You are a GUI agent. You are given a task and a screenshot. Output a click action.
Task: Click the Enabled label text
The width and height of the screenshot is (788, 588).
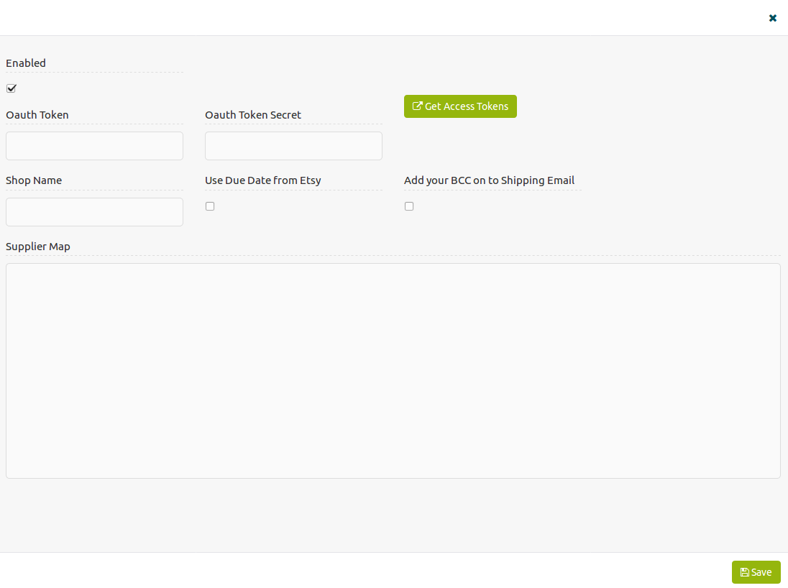pos(26,63)
